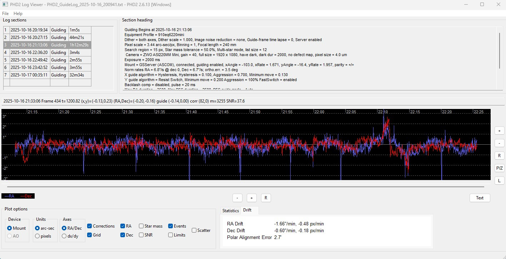Click the PHD2 Log Viewer title bar icon

[5, 4]
